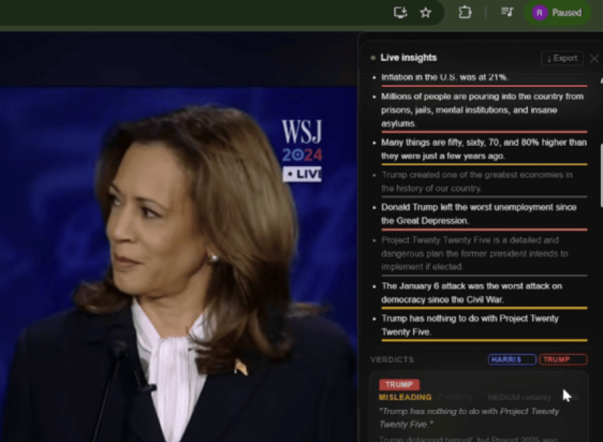Click the Live insights panel title
The width and height of the screenshot is (603, 442).
(x=408, y=58)
